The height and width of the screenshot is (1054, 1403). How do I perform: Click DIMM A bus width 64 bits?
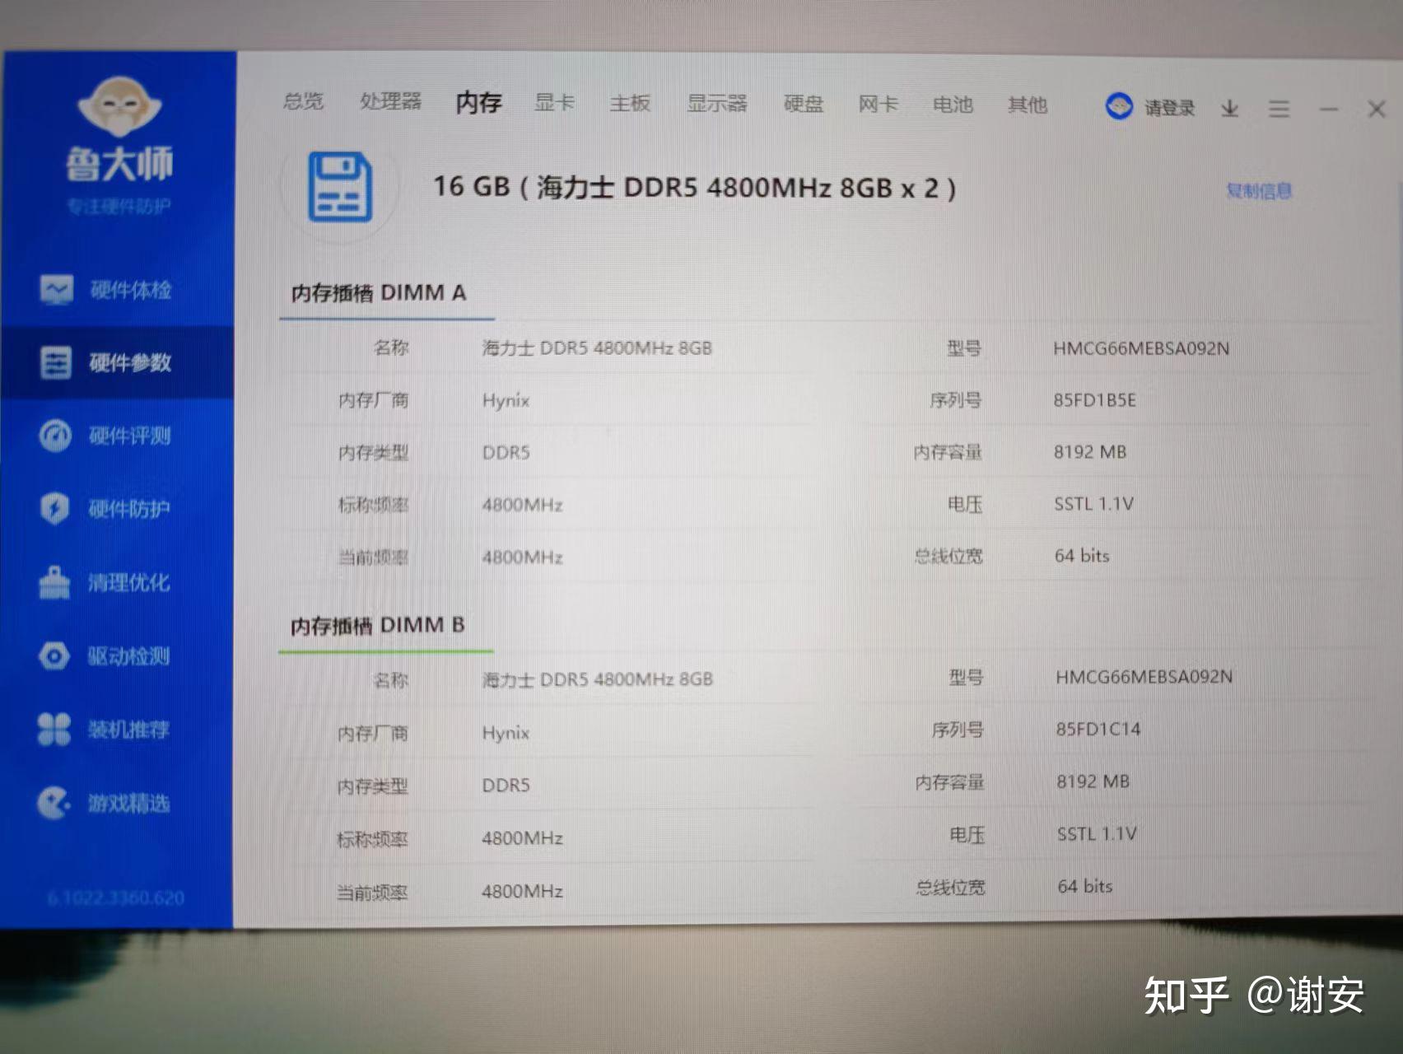point(1082,556)
